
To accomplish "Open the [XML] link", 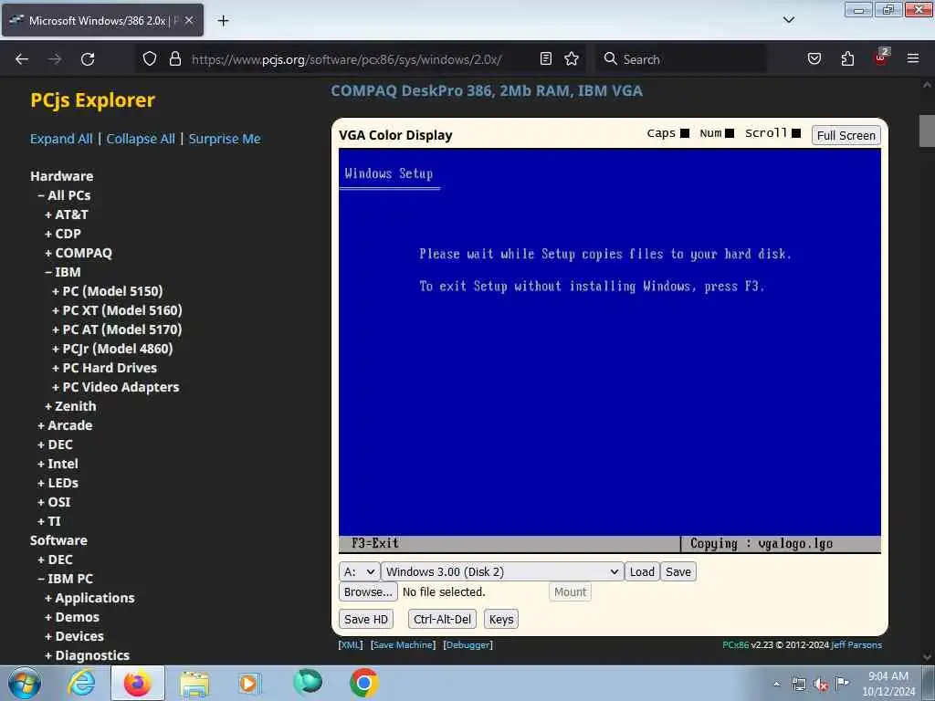I will 350,645.
